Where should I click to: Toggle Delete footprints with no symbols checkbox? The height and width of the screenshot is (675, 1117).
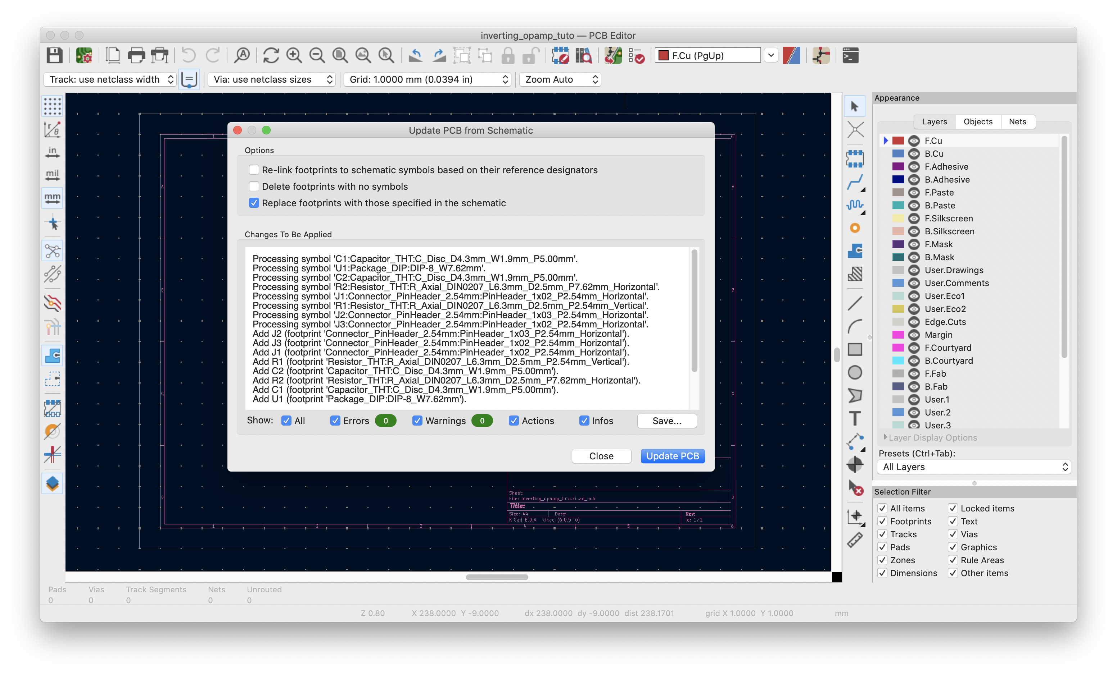[254, 186]
